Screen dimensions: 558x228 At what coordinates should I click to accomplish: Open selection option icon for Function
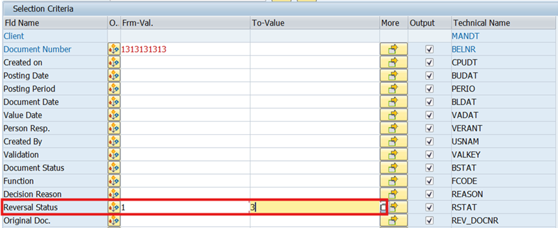point(114,181)
